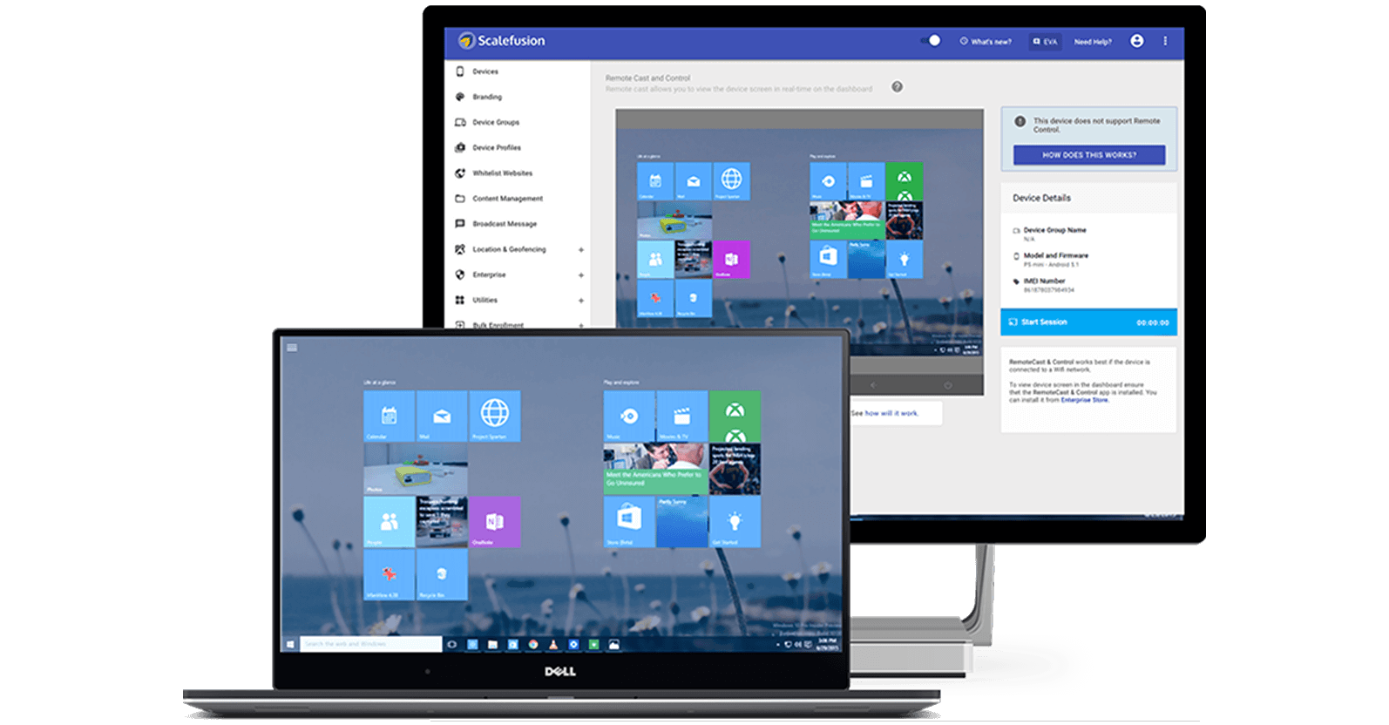Expand Enterprise section plus sign
1389x725 pixels.
[581, 275]
